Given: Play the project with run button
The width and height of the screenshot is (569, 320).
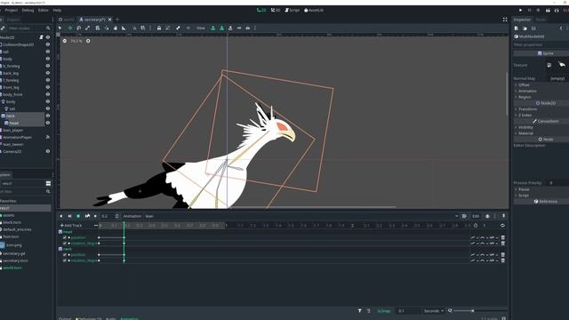Looking at the screenshot, I should pyautogui.click(x=520, y=10).
